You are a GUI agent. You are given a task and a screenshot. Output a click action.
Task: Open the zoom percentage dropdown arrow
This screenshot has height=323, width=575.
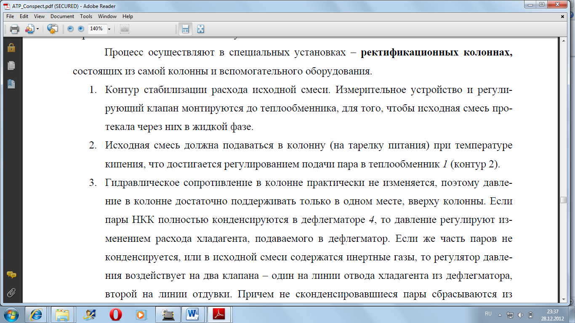[109, 29]
